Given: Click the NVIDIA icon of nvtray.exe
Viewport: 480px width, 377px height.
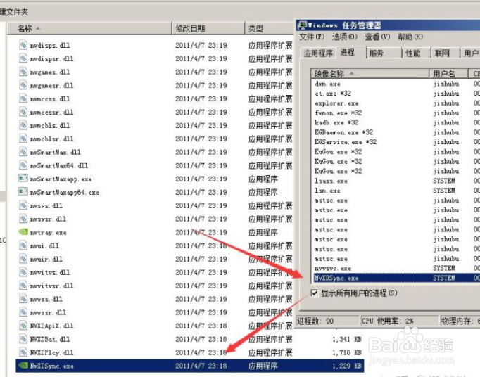Looking at the screenshot, I should (23, 232).
